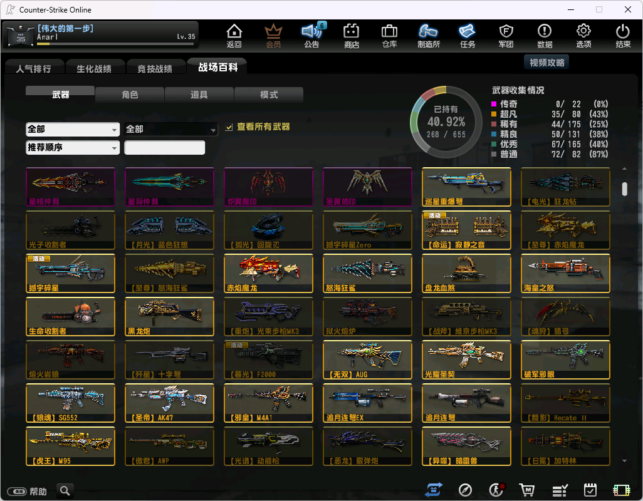643x501 pixels.
Task: Click the calendar check icon
Action: tap(590, 490)
